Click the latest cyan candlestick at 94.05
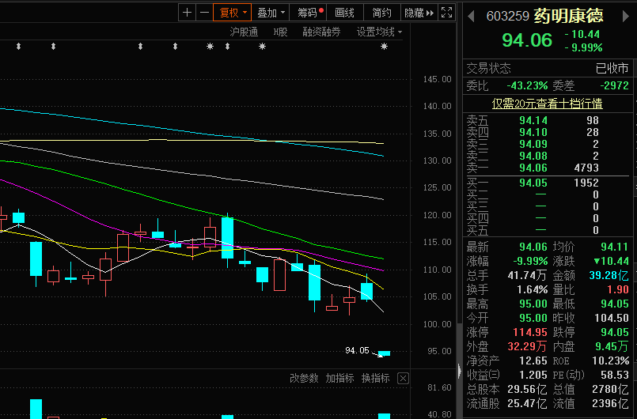 384,353
